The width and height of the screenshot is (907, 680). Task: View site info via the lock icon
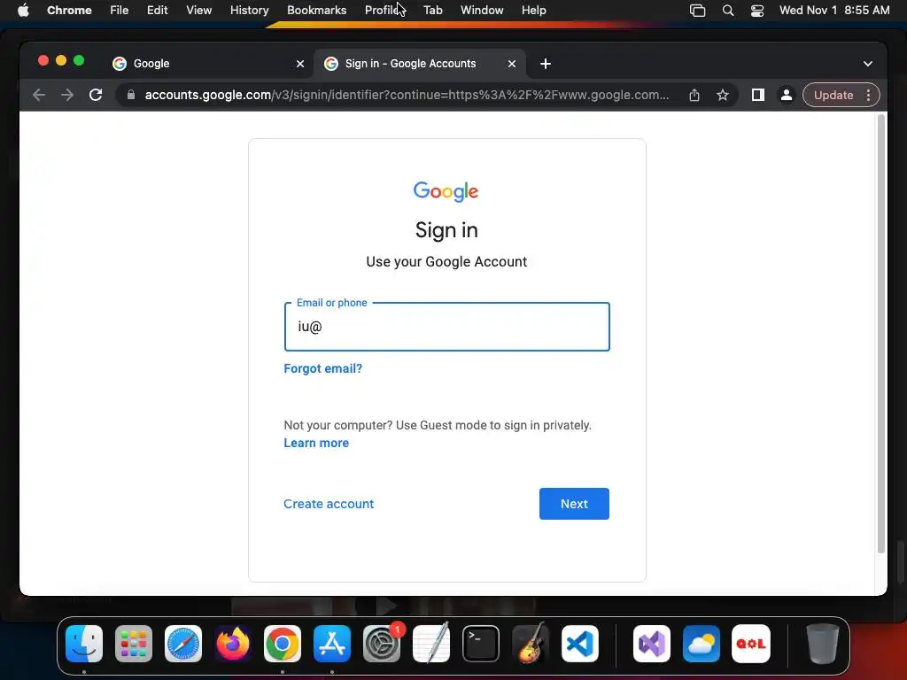pos(131,95)
